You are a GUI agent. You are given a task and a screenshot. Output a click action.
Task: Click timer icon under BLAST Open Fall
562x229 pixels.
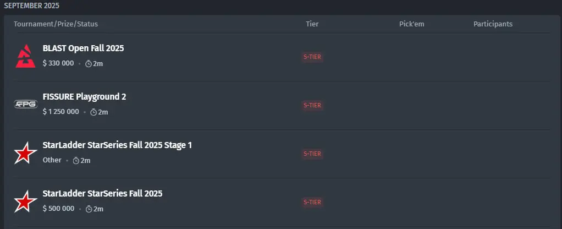click(89, 64)
